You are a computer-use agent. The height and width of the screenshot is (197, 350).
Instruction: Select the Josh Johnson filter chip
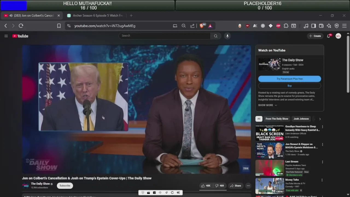coord(301,119)
